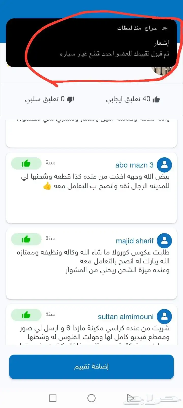Image resolution: width=183 pixels, height=408 pixels.
Task: Open username link majid sharif
Action: click(x=135, y=241)
